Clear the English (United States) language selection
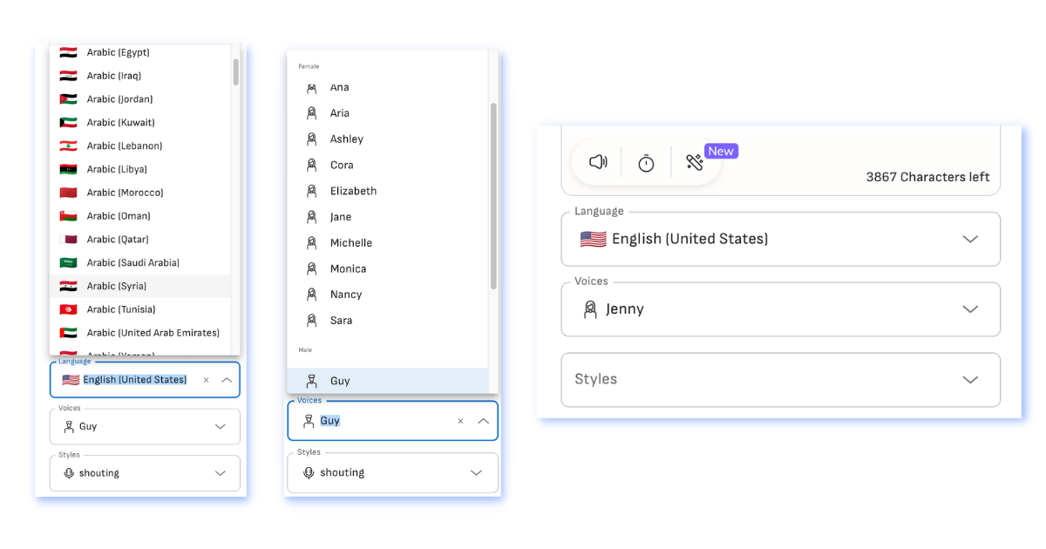Viewport: 1046px width, 549px height. 206,380
